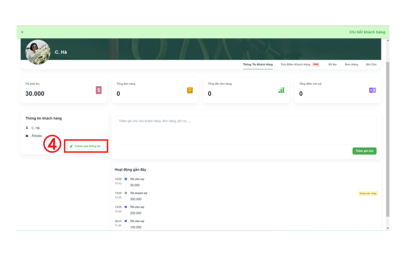Click the green bar chart revenue icon
This screenshot has width=406, height=256.
tap(281, 90)
